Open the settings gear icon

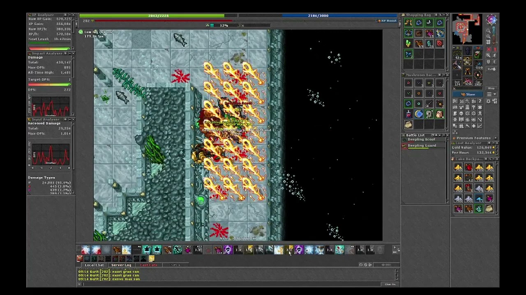tap(488, 101)
